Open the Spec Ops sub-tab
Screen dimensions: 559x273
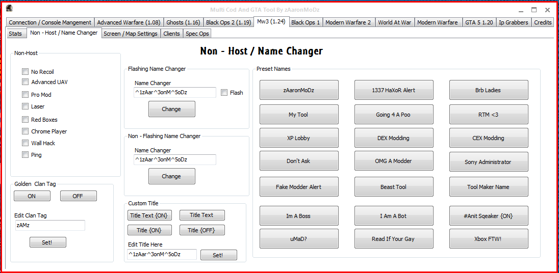(x=197, y=34)
